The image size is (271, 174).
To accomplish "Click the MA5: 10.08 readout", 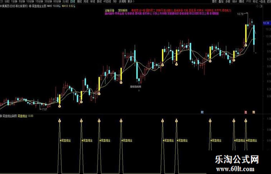I will coord(54,6).
